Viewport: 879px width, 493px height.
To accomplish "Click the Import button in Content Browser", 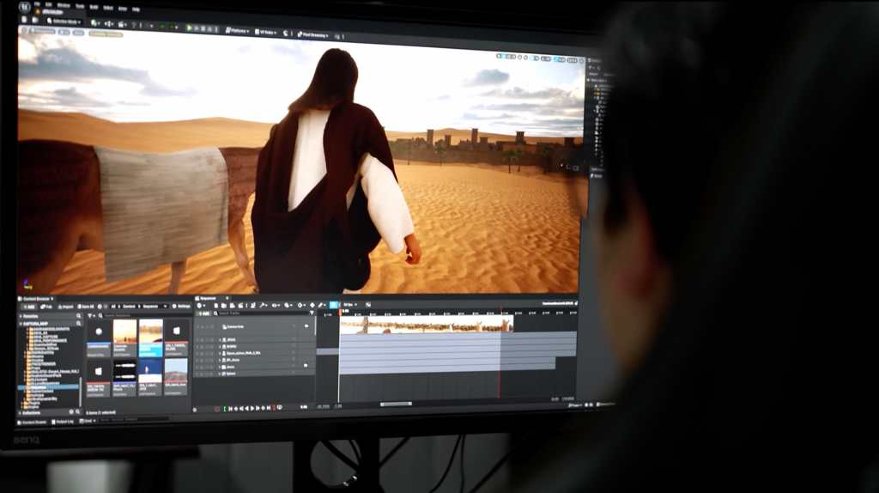I will (x=65, y=306).
